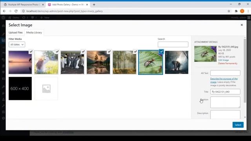
Task: Click the attachment preview image in details
Action: [x=205, y=54]
